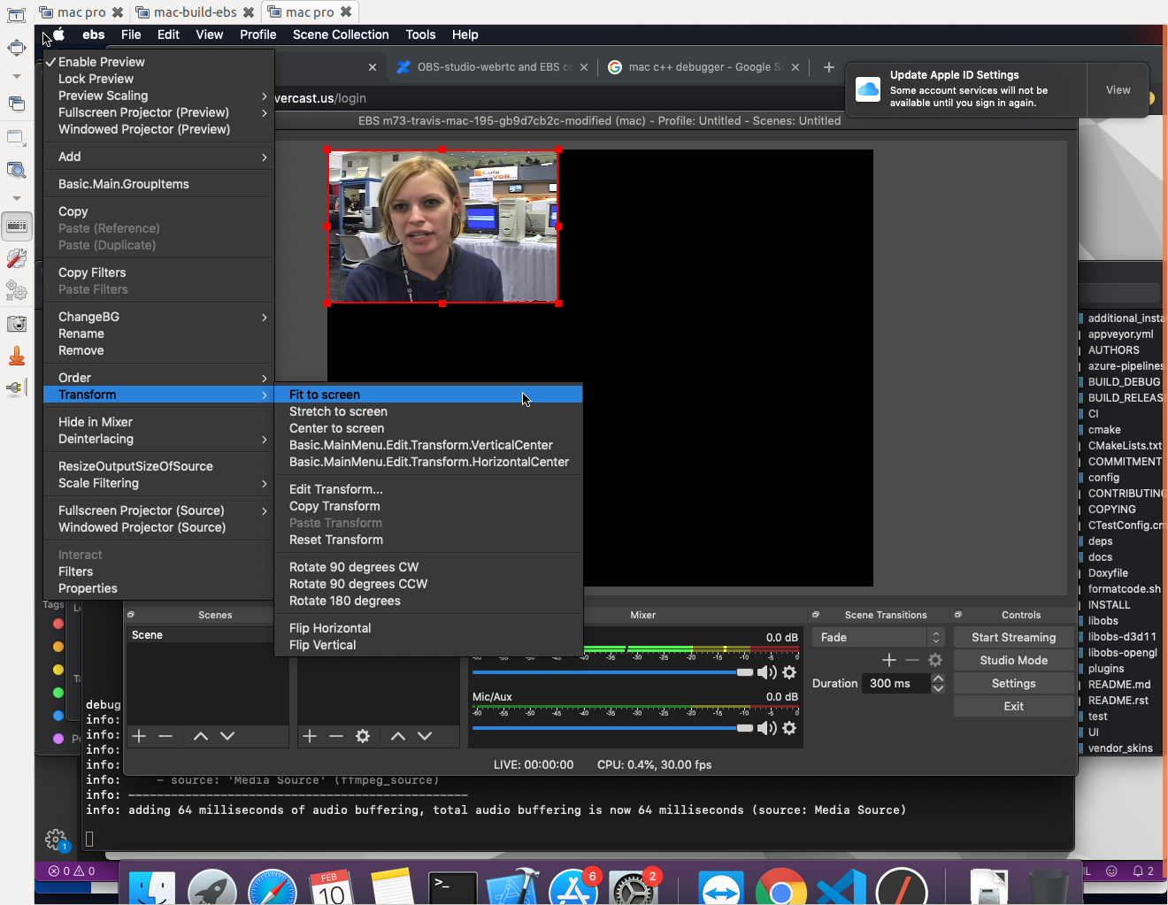Select the keyboard icon in the left toolbar
1168x905 pixels.
point(18,226)
